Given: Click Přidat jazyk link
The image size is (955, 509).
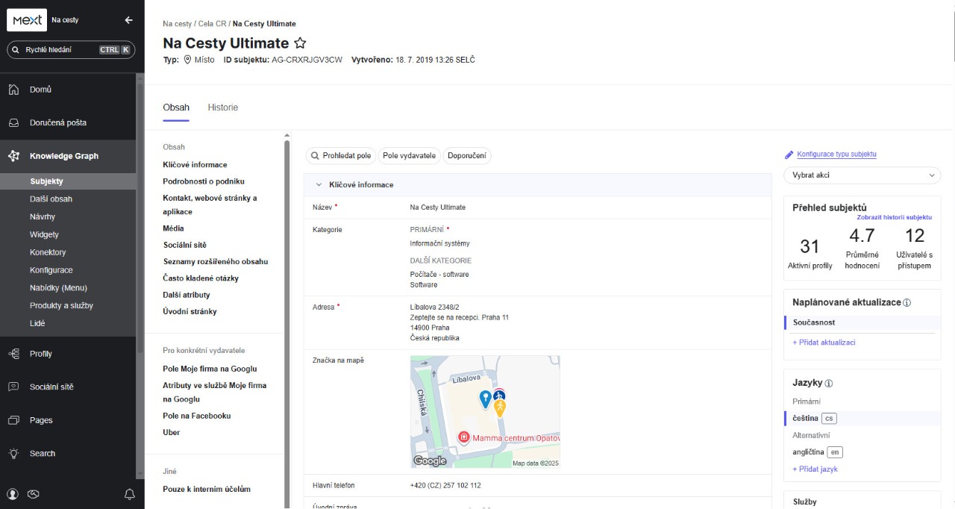Looking at the screenshot, I should [x=815, y=469].
